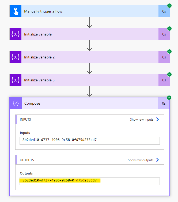
Task: Click chevron next to Show raw inputs
Action: pos(158,119)
